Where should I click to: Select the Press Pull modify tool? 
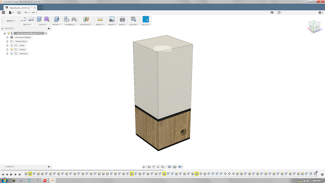(56, 19)
